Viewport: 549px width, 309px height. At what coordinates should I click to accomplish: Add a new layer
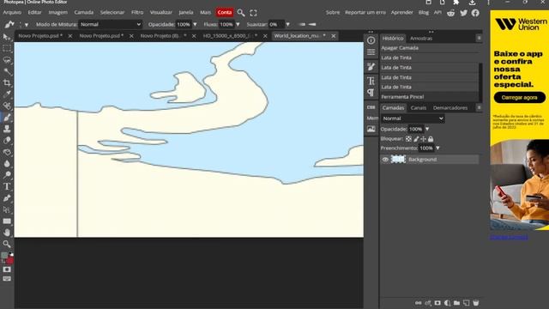(466, 303)
